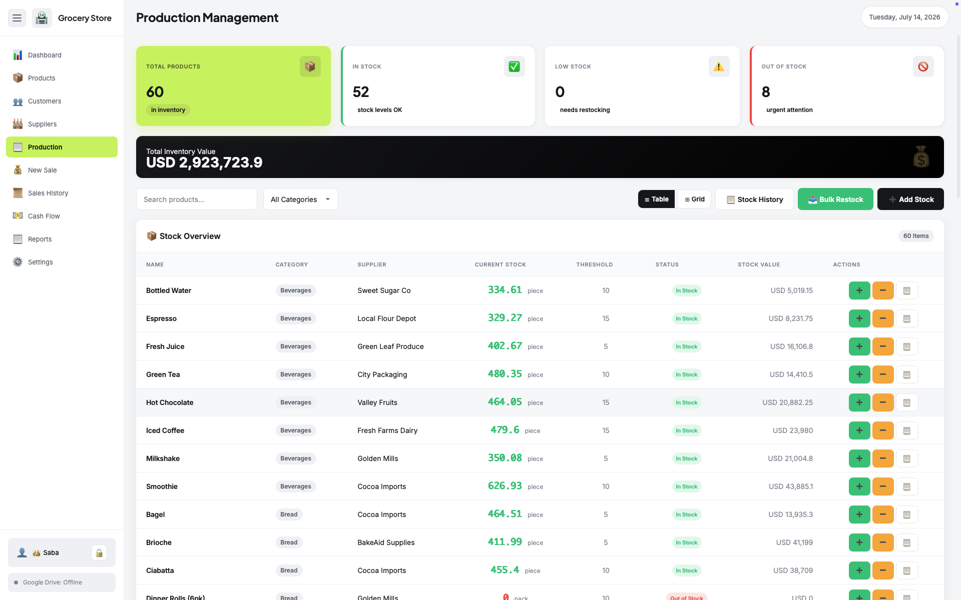This screenshot has width=961, height=600.
Task: Remove stock from Espresso
Action: [883, 318]
